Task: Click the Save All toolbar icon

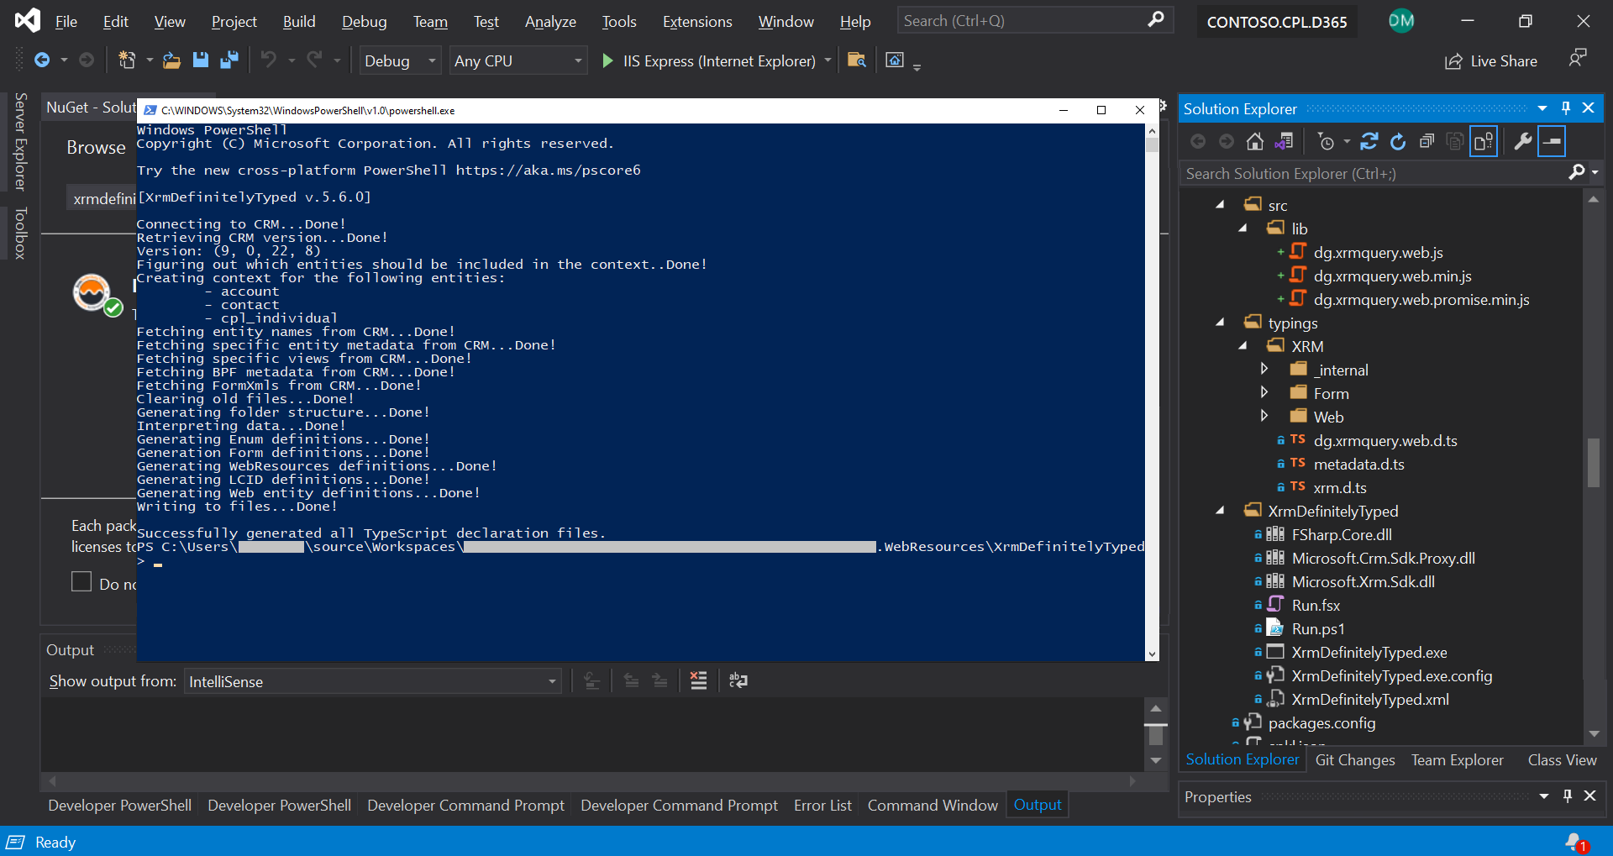Action: point(229,60)
